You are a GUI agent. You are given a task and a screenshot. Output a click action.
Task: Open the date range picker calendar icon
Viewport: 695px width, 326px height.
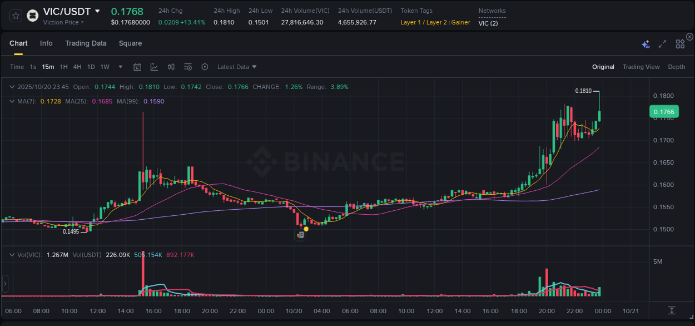(137, 66)
